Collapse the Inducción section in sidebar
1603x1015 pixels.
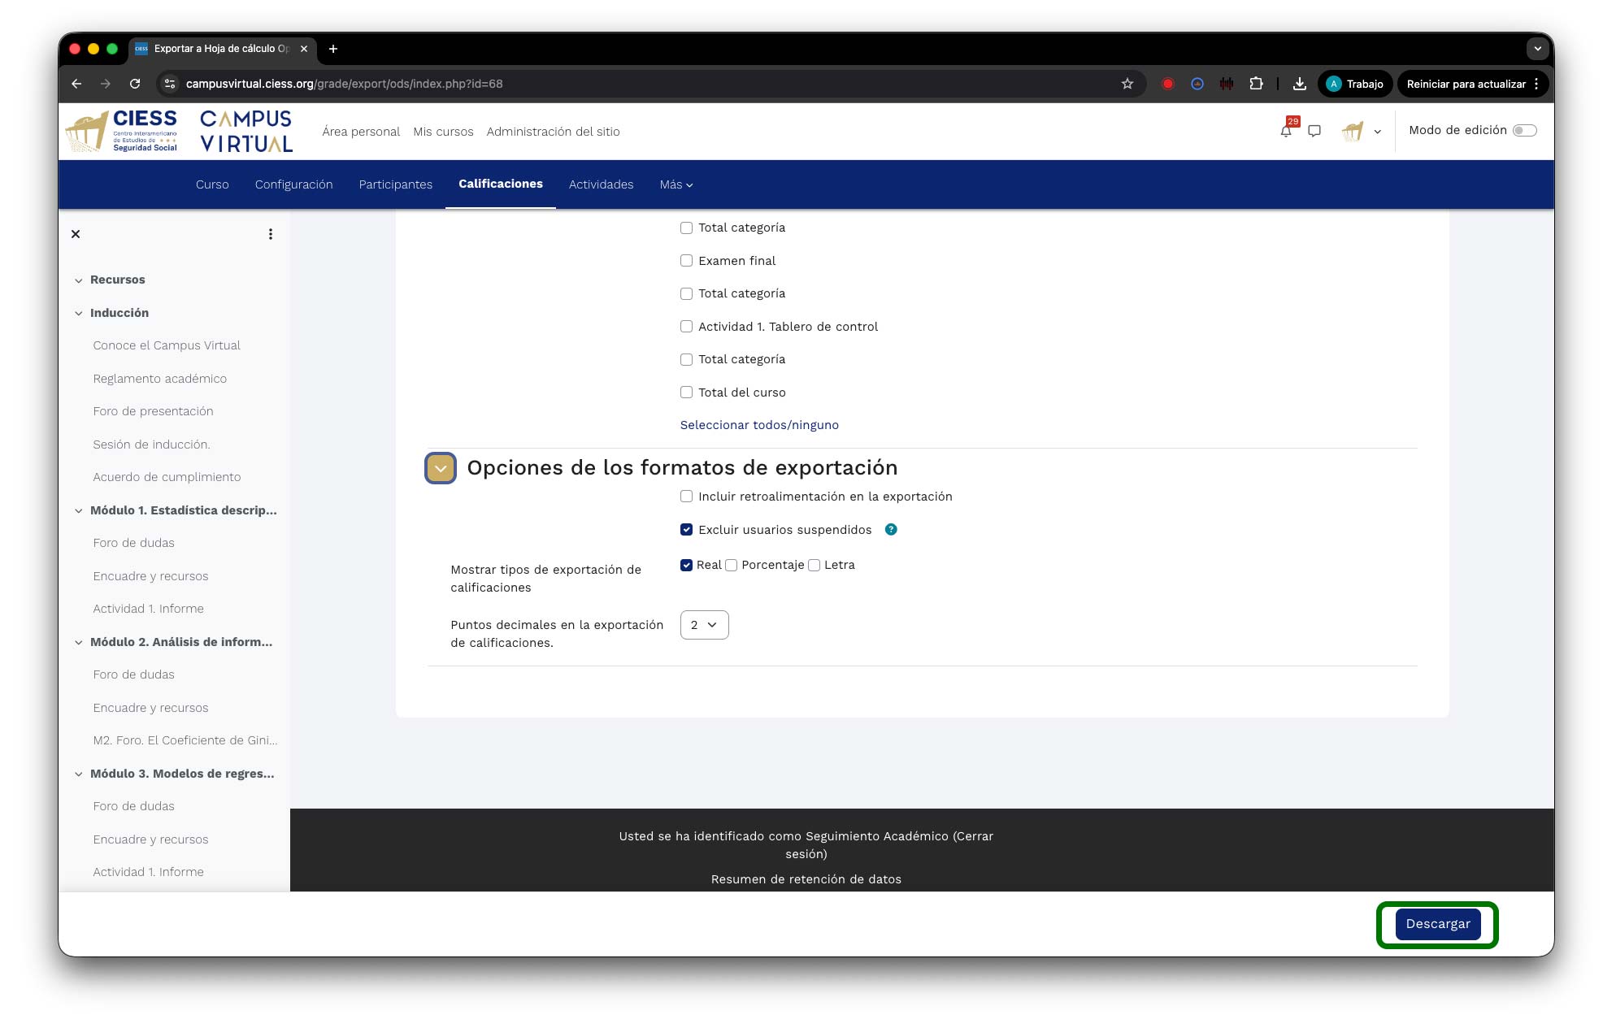(x=79, y=313)
